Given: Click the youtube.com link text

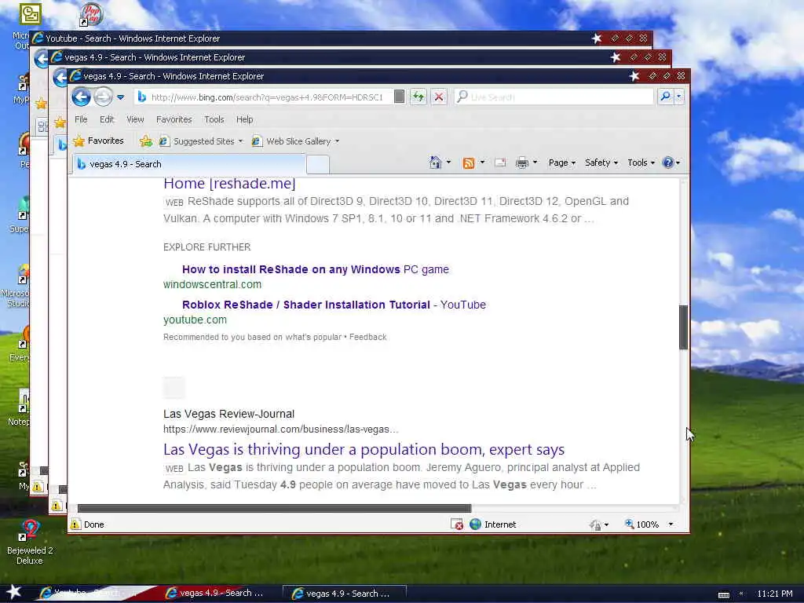Looking at the screenshot, I should click(x=195, y=320).
